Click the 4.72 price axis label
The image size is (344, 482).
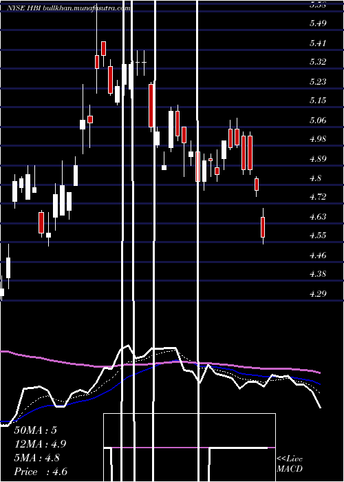318,197
